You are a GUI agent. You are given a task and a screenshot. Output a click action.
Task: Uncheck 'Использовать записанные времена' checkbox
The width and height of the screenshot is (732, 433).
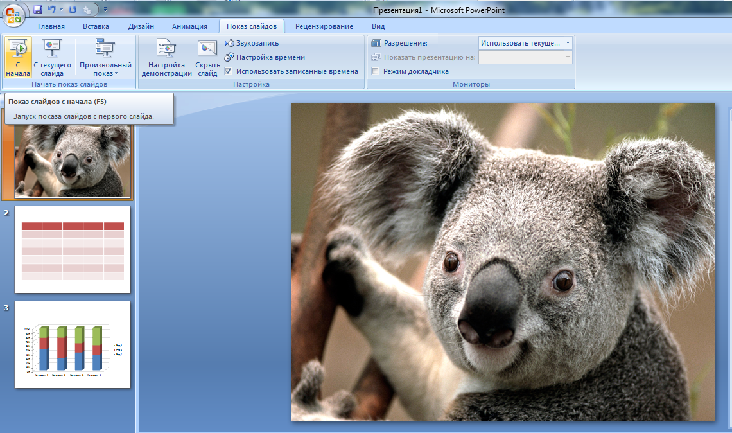[229, 71]
